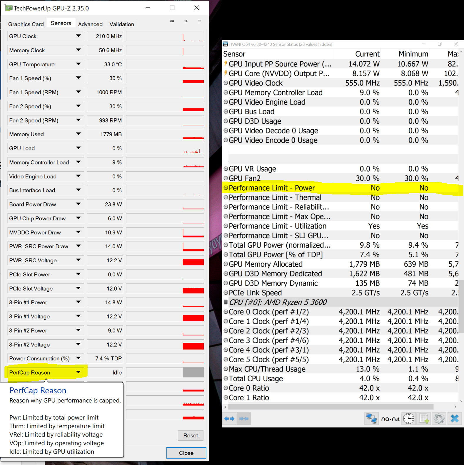Screen dimensions: 464x465
Task: Open the Bus Interface Load dropdown
Action: click(x=78, y=190)
